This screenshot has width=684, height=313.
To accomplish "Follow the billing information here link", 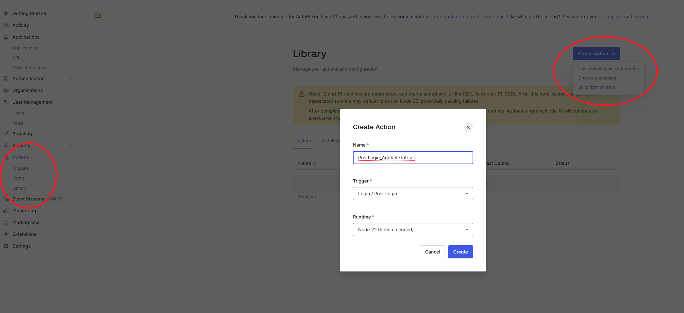I will tap(625, 17).
